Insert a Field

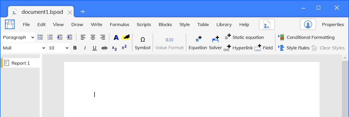[x=264, y=48]
